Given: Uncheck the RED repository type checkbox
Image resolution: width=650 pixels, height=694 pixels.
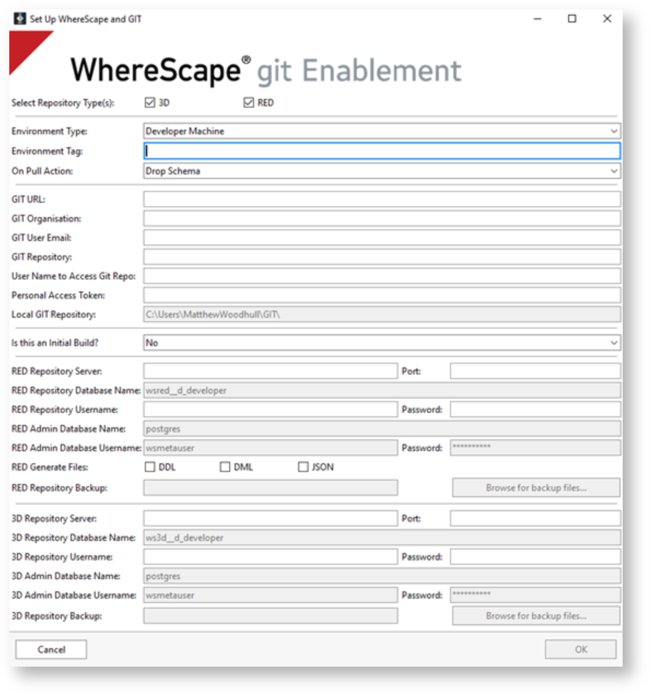Looking at the screenshot, I should pyautogui.click(x=249, y=103).
